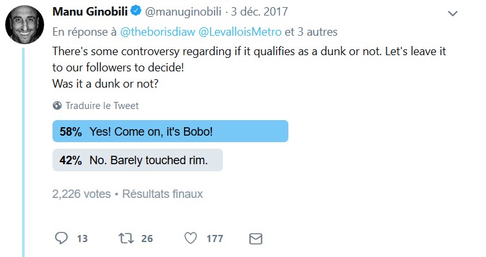Viewport: 486px width, 257px height.
Task: Select the 'Yes! Come on, it's Bobo!' poll bar
Action: point(170,131)
